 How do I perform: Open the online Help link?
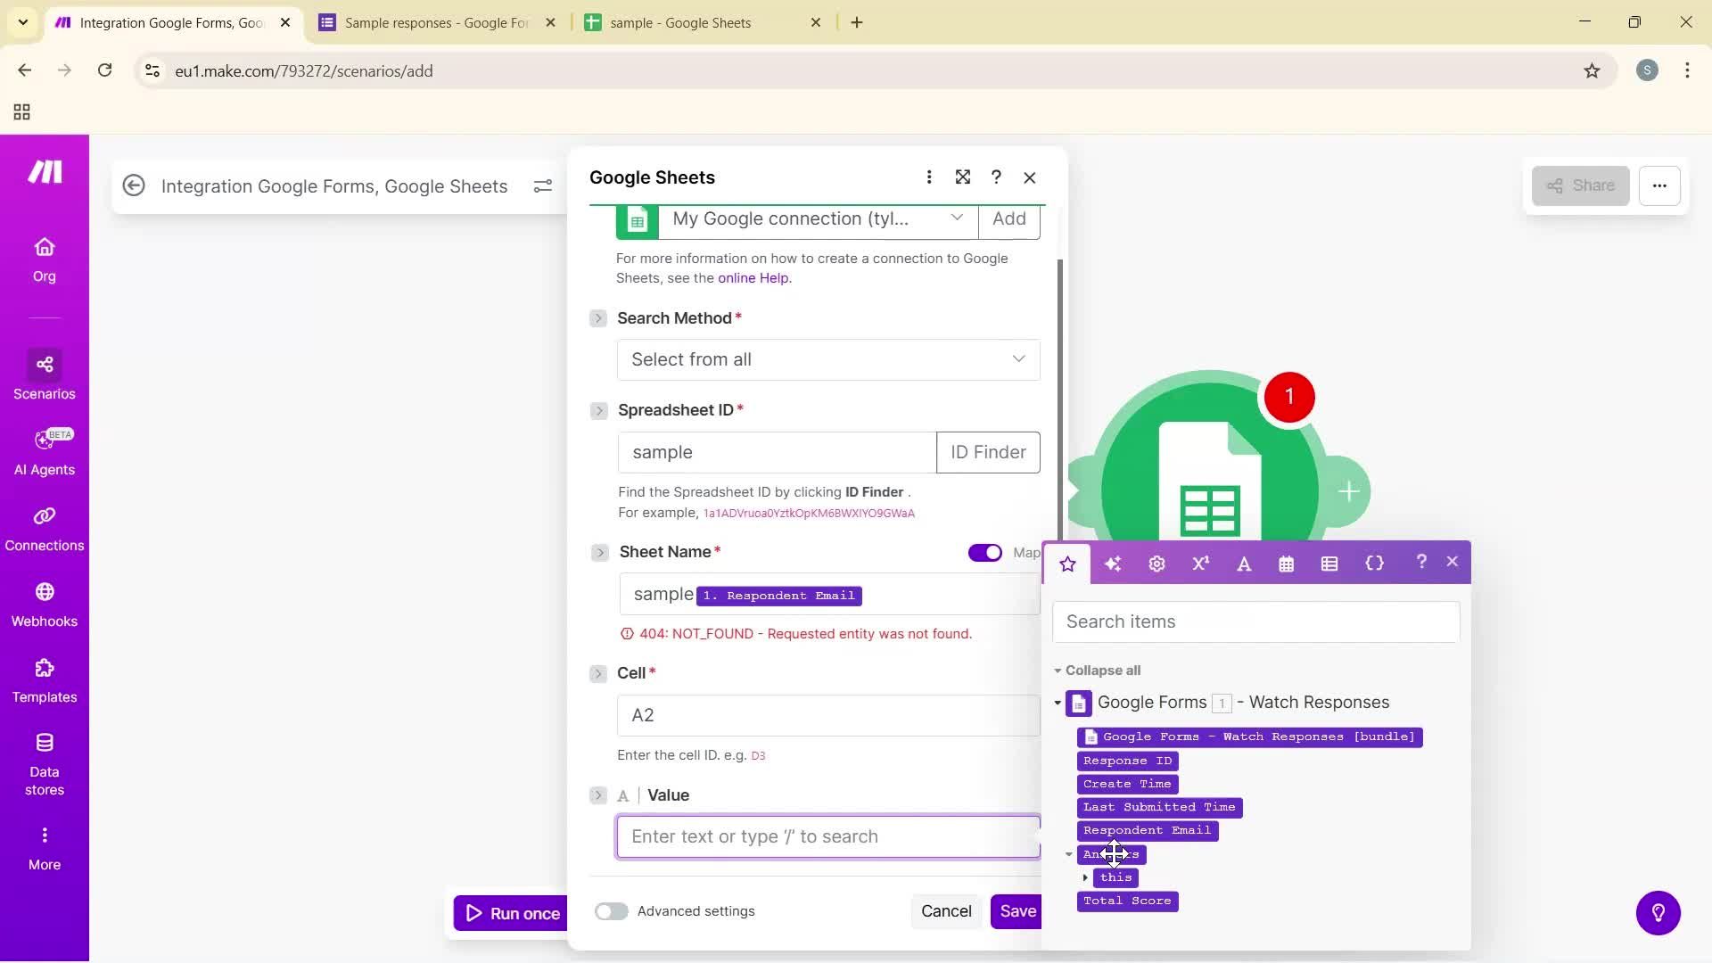tap(753, 277)
